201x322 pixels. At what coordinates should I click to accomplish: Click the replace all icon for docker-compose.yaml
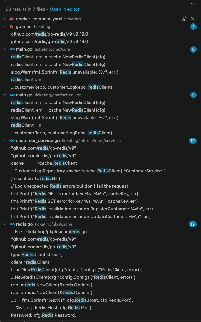click(x=184, y=19)
